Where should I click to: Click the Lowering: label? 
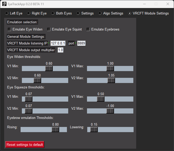click(x=77, y=127)
